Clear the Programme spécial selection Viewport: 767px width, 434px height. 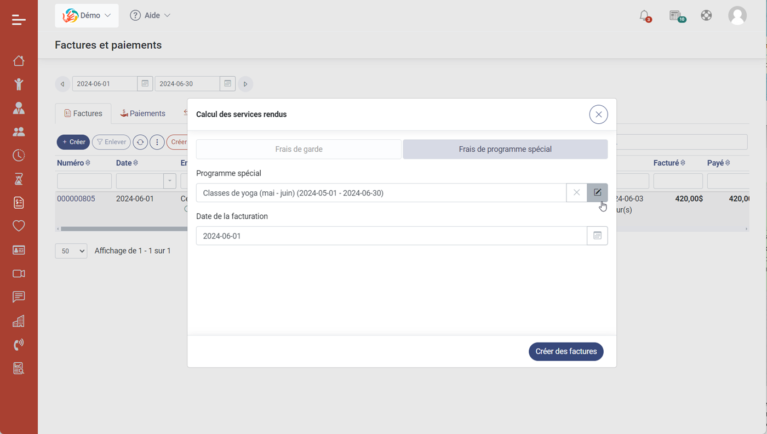(576, 192)
